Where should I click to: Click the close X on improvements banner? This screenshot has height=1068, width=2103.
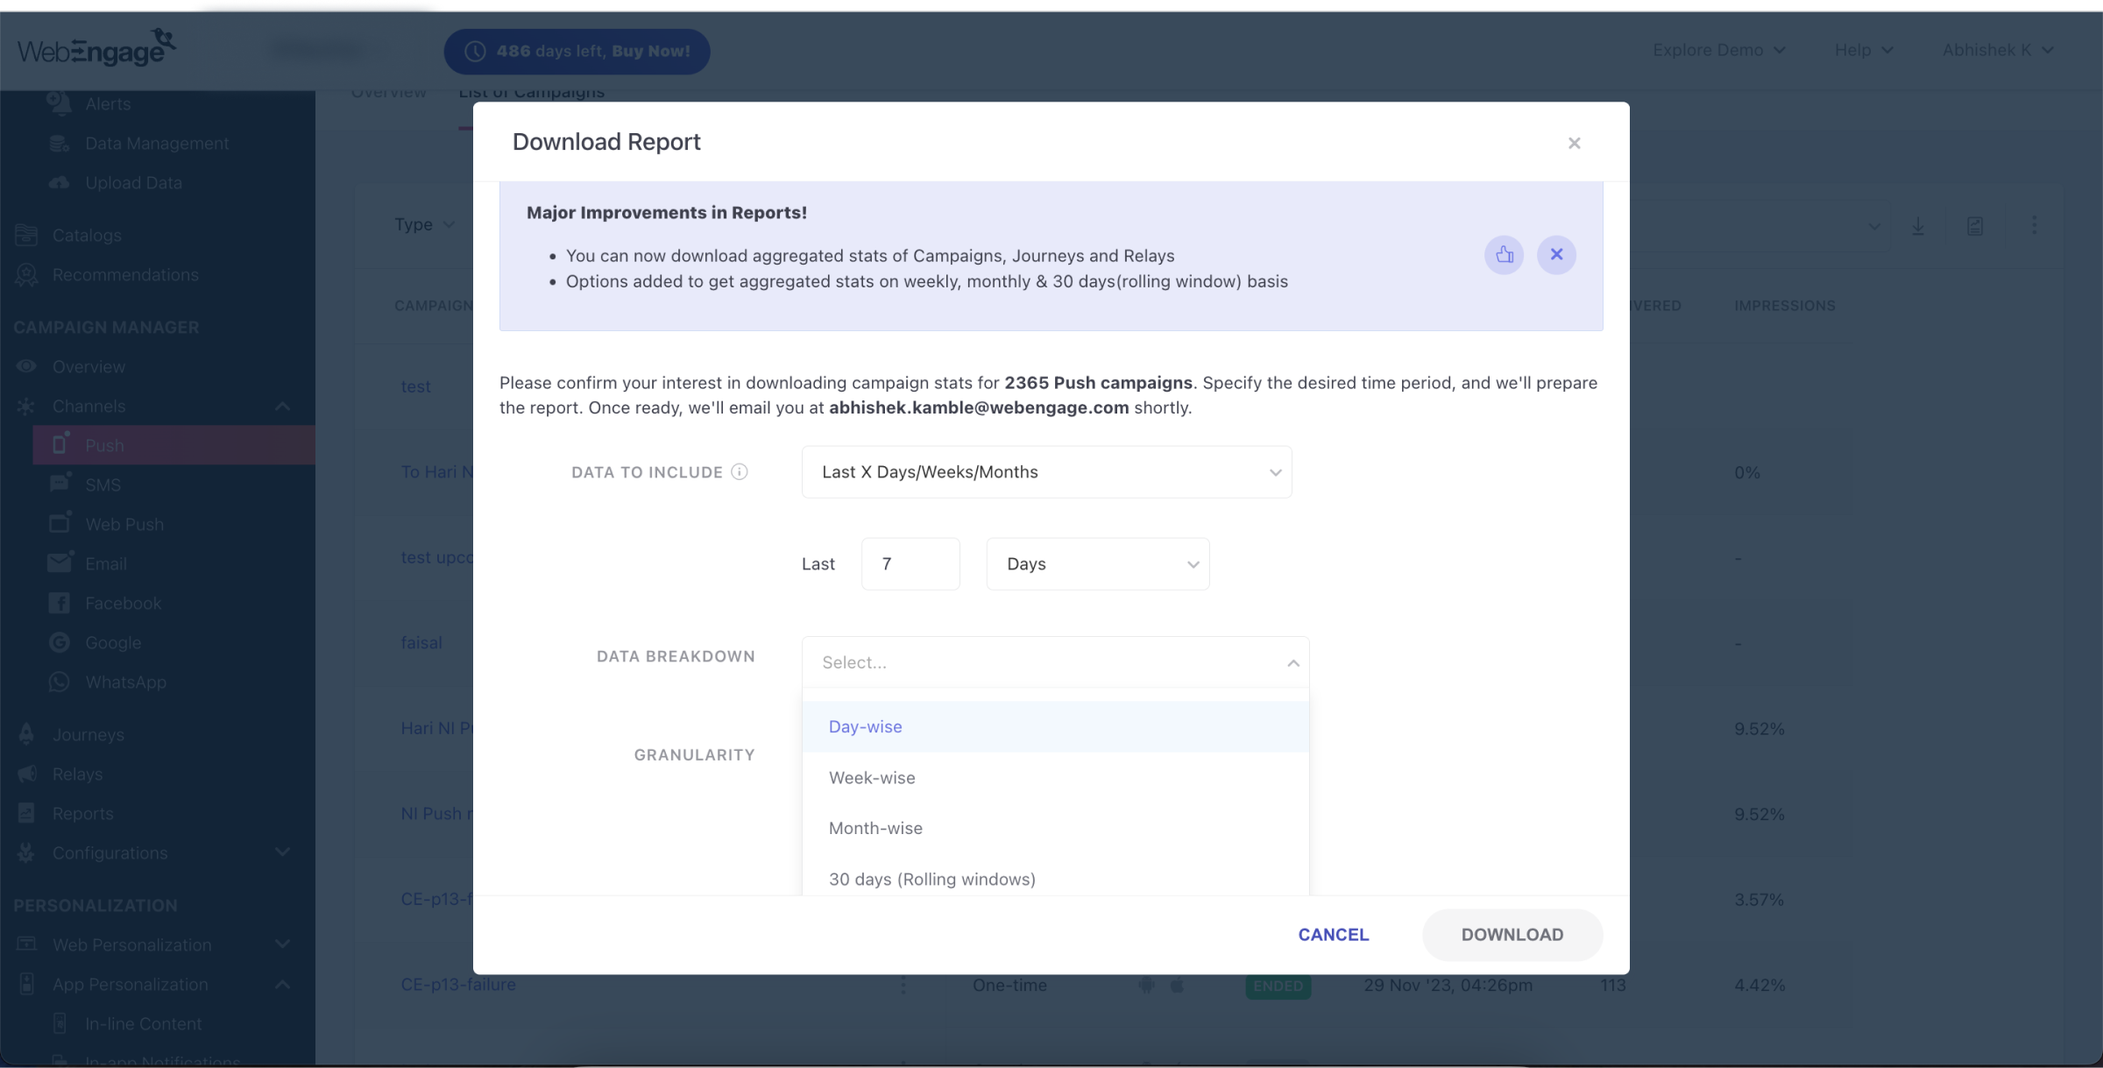(1557, 253)
